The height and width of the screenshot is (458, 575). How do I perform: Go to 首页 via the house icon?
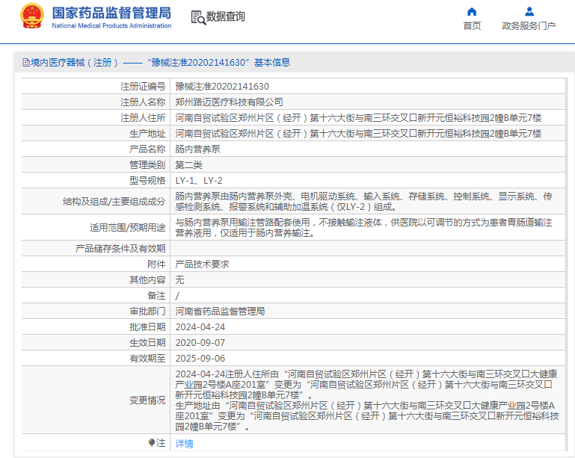(472, 12)
